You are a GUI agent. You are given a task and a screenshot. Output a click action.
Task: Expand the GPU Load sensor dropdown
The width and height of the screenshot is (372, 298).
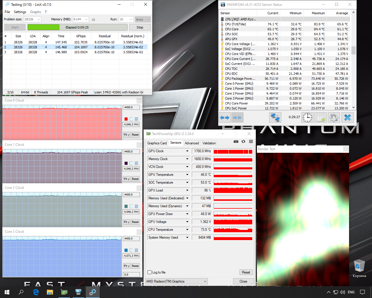187,190
